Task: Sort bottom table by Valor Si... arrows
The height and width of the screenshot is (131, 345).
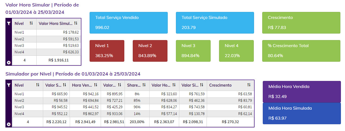Action: point(202,85)
